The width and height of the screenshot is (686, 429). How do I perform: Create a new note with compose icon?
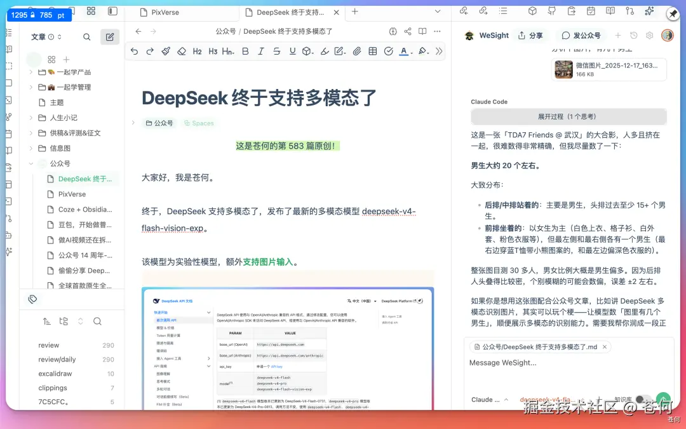tap(110, 37)
